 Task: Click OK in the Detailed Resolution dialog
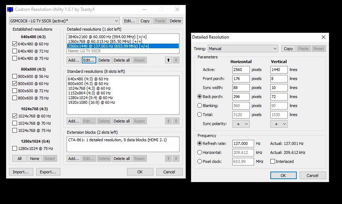(x=283, y=176)
